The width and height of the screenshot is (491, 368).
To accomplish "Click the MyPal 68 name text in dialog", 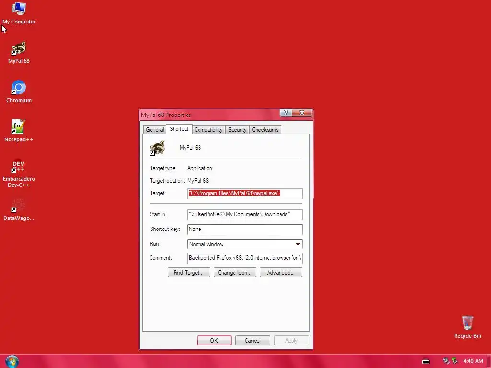I will coord(190,148).
